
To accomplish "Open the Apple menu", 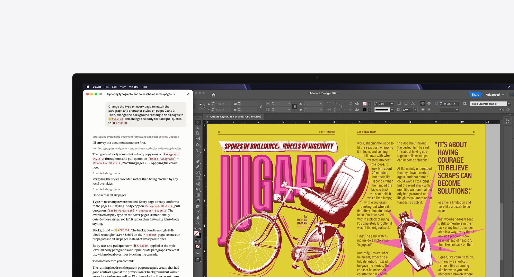I will coord(88,87).
